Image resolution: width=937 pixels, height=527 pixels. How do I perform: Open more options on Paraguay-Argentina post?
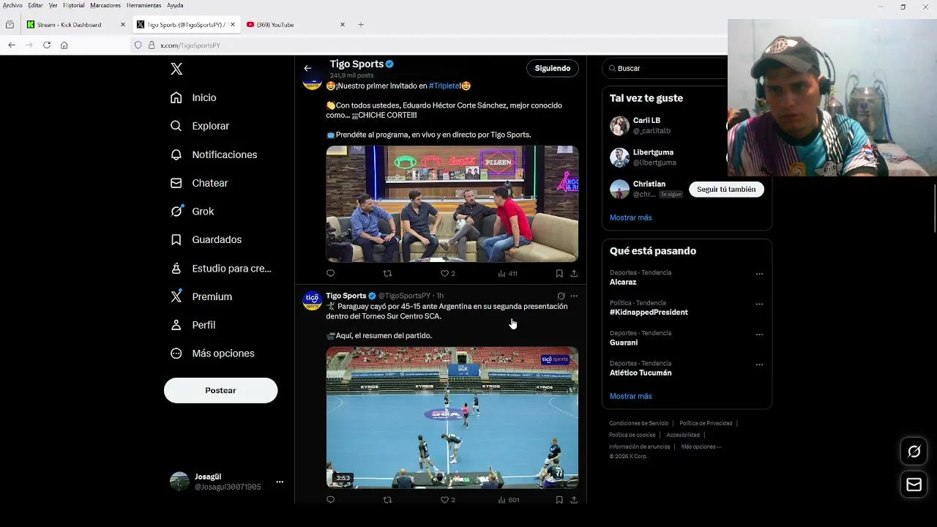click(x=574, y=296)
